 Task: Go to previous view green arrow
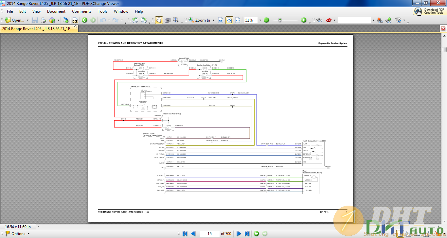click(x=84, y=20)
